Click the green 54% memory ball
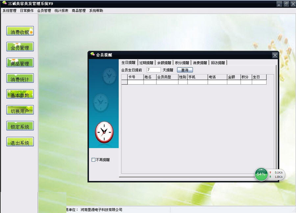This screenshot has height=213, width=296. 261,174
